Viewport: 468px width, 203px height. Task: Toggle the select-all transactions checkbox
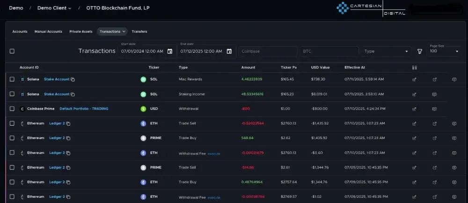point(12,51)
